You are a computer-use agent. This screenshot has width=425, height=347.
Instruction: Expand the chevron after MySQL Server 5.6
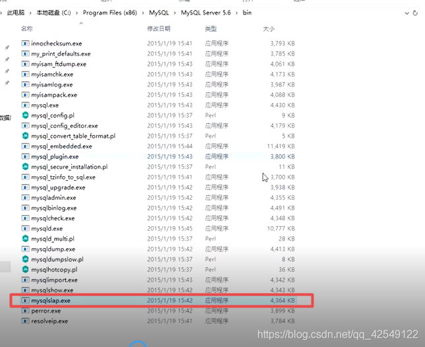[237, 13]
